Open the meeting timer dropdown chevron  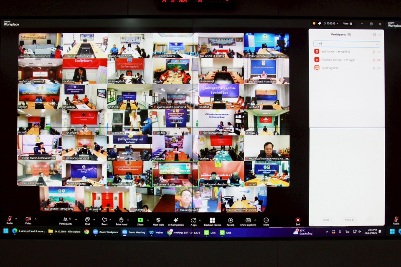point(337,24)
